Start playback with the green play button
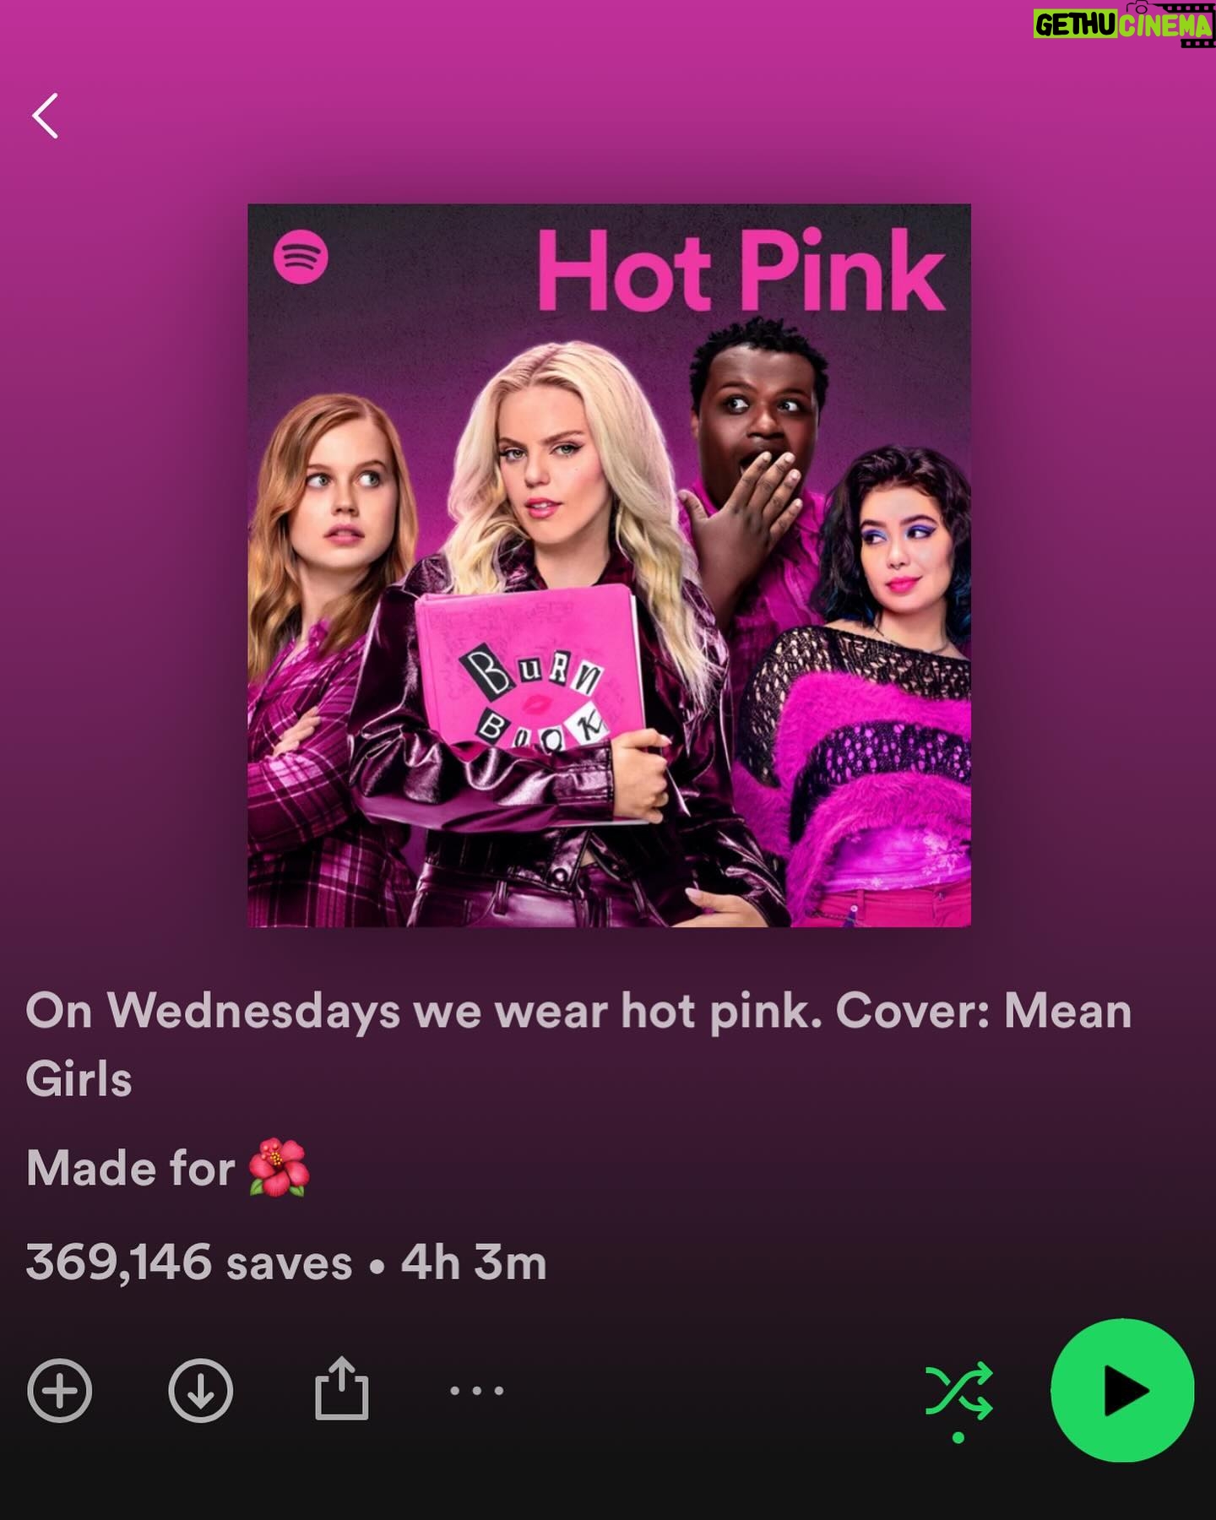This screenshot has height=1520, width=1216. point(1122,1390)
